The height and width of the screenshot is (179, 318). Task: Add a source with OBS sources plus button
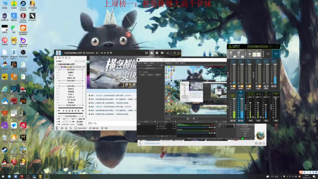[x=158, y=136]
